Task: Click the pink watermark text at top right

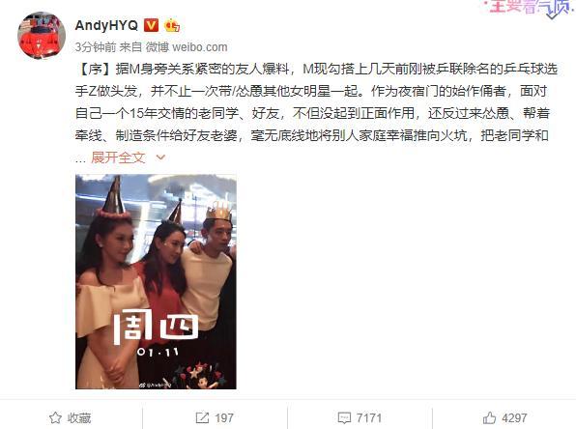Action: [531, 6]
